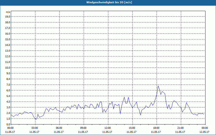
Task: Click the 5,0 y-axis label
Action: tap(8, 96)
